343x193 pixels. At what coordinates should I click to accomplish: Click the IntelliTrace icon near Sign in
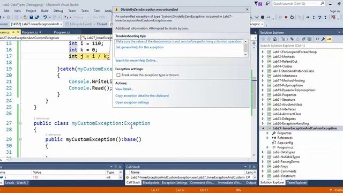333,17
